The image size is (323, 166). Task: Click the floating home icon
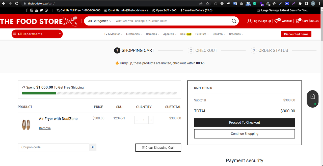pos(313,96)
